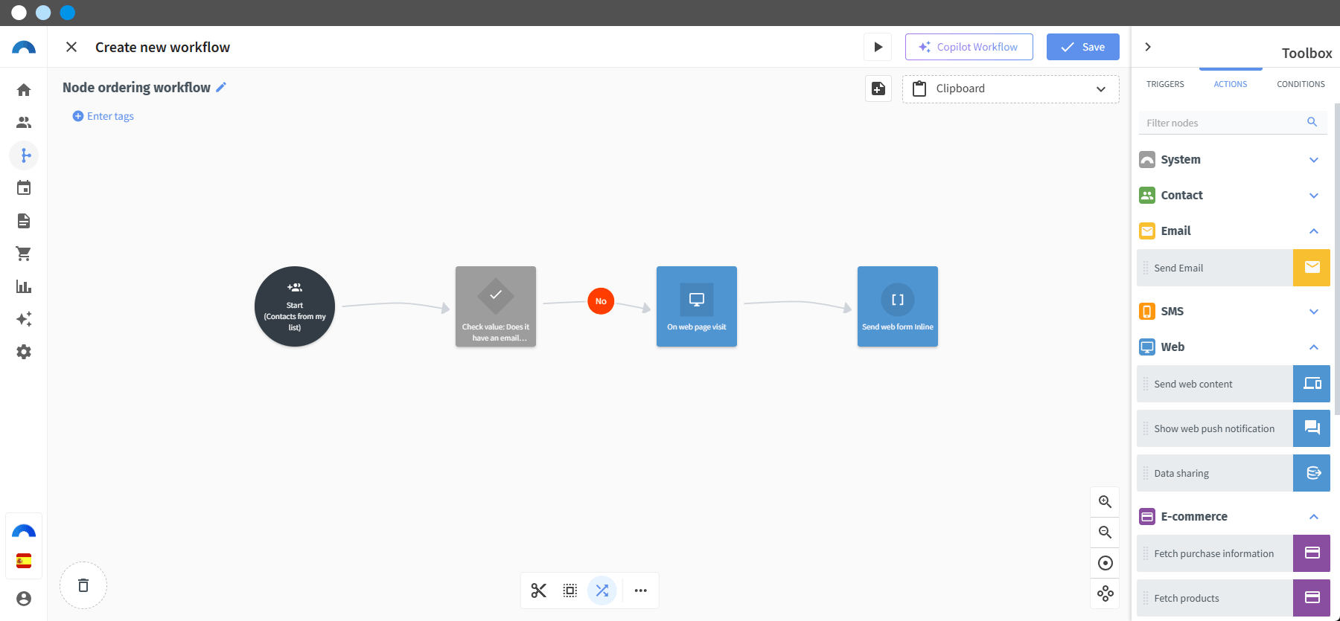Image resolution: width=1340 pixels, height=621 pixels.
Task: Open the AI sparkle icon in sidebar
Action: [x=24, y=319]
